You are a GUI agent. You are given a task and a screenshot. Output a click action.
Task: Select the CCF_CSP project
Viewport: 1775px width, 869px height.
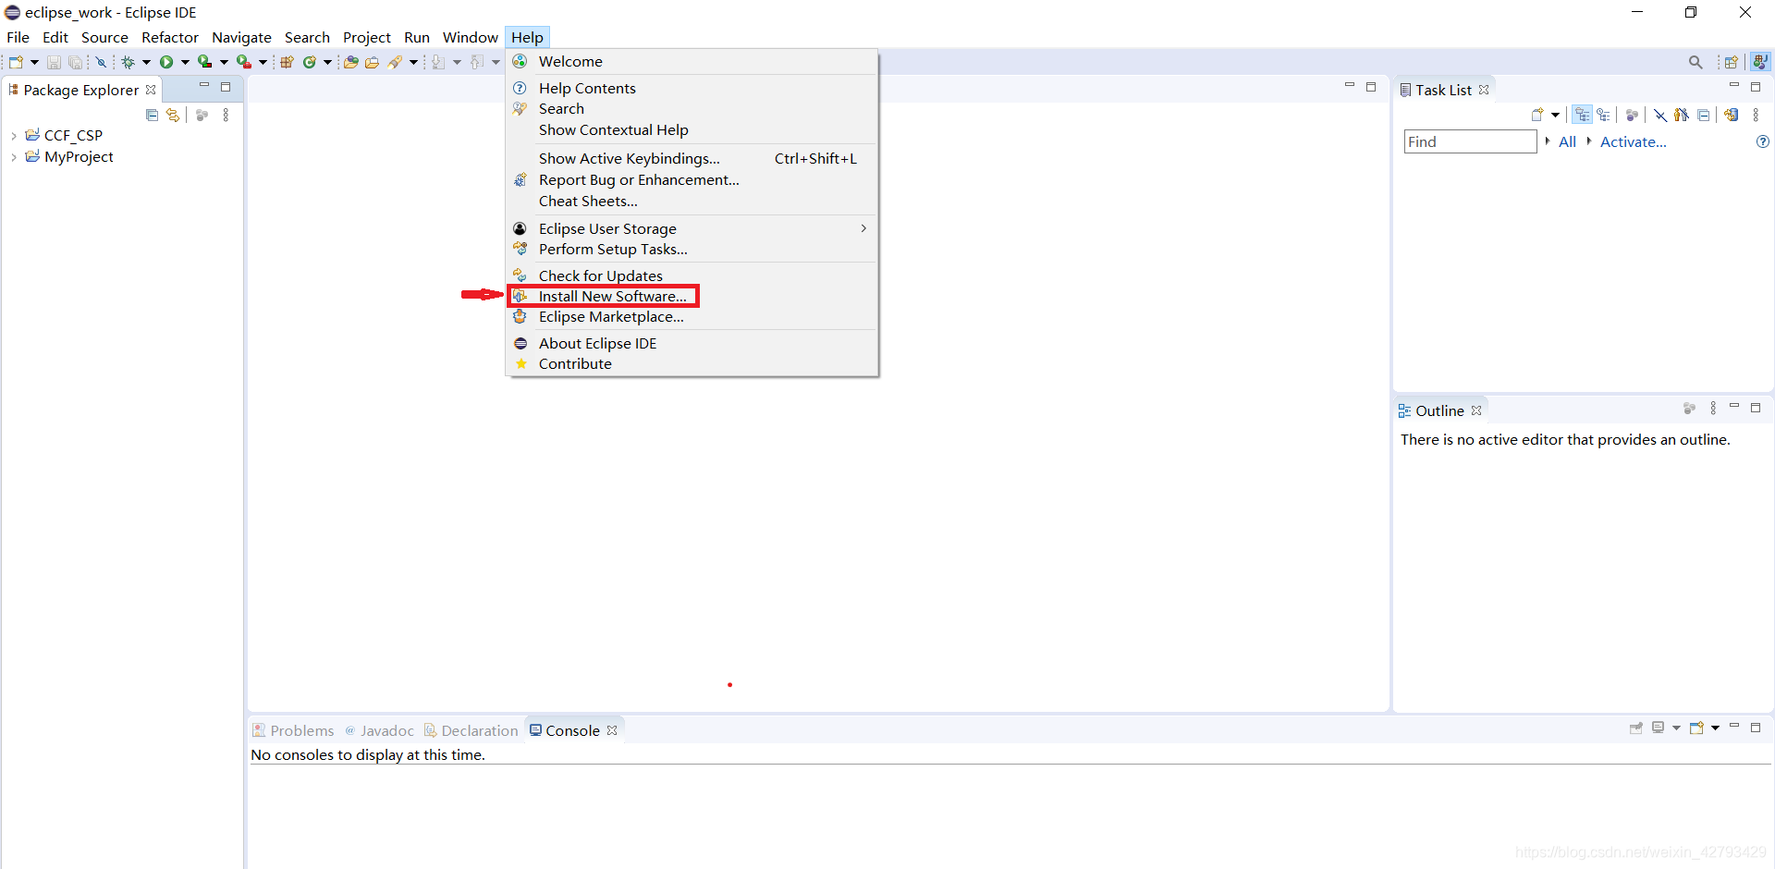73,135
